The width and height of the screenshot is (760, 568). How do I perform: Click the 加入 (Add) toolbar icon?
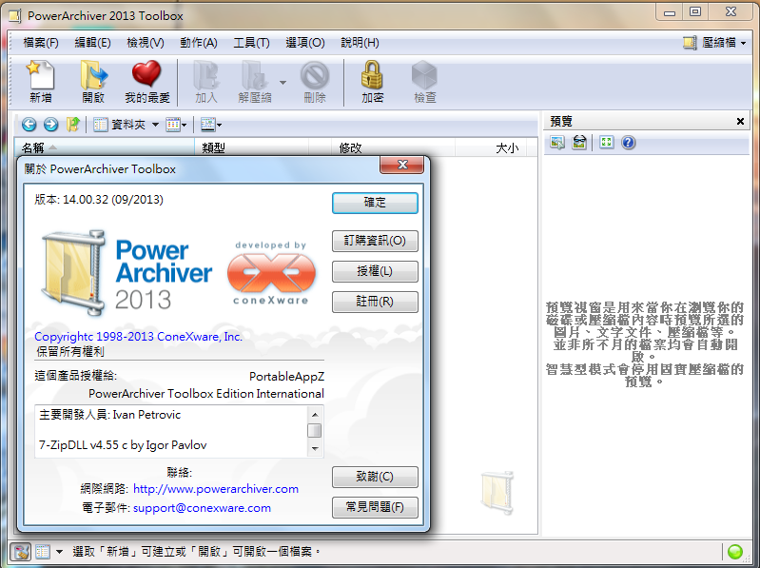(206, 82)
